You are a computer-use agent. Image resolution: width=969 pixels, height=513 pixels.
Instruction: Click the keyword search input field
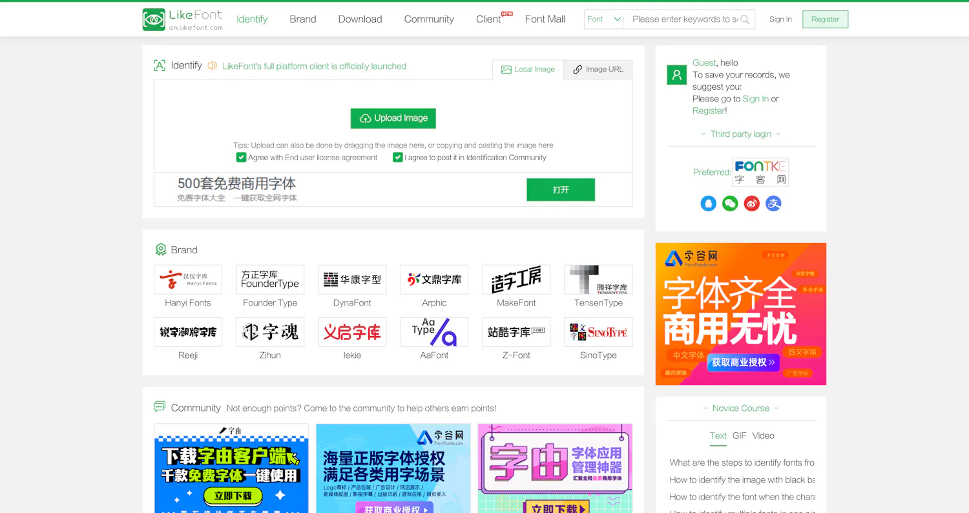point(684,19)
